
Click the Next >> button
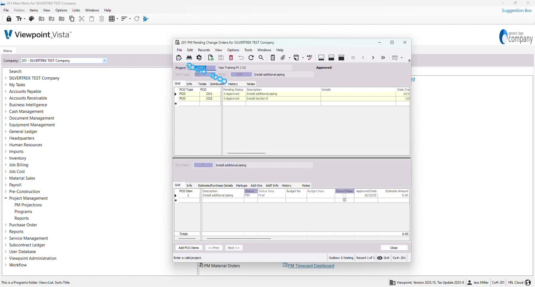pyautogui.click(x=234, y=248)
